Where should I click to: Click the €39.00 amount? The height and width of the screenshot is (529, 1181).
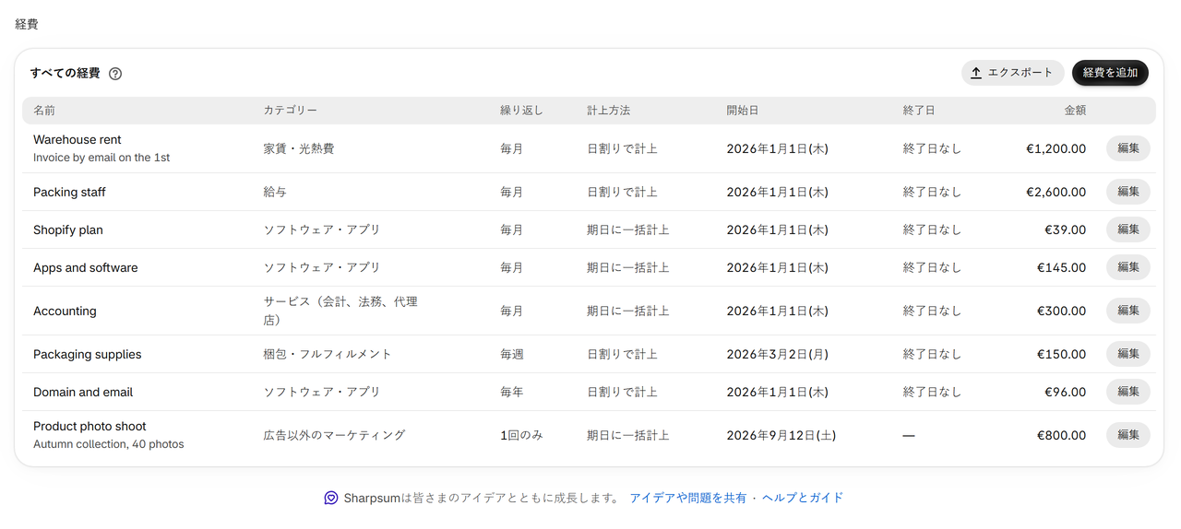tap(1065, 229)
